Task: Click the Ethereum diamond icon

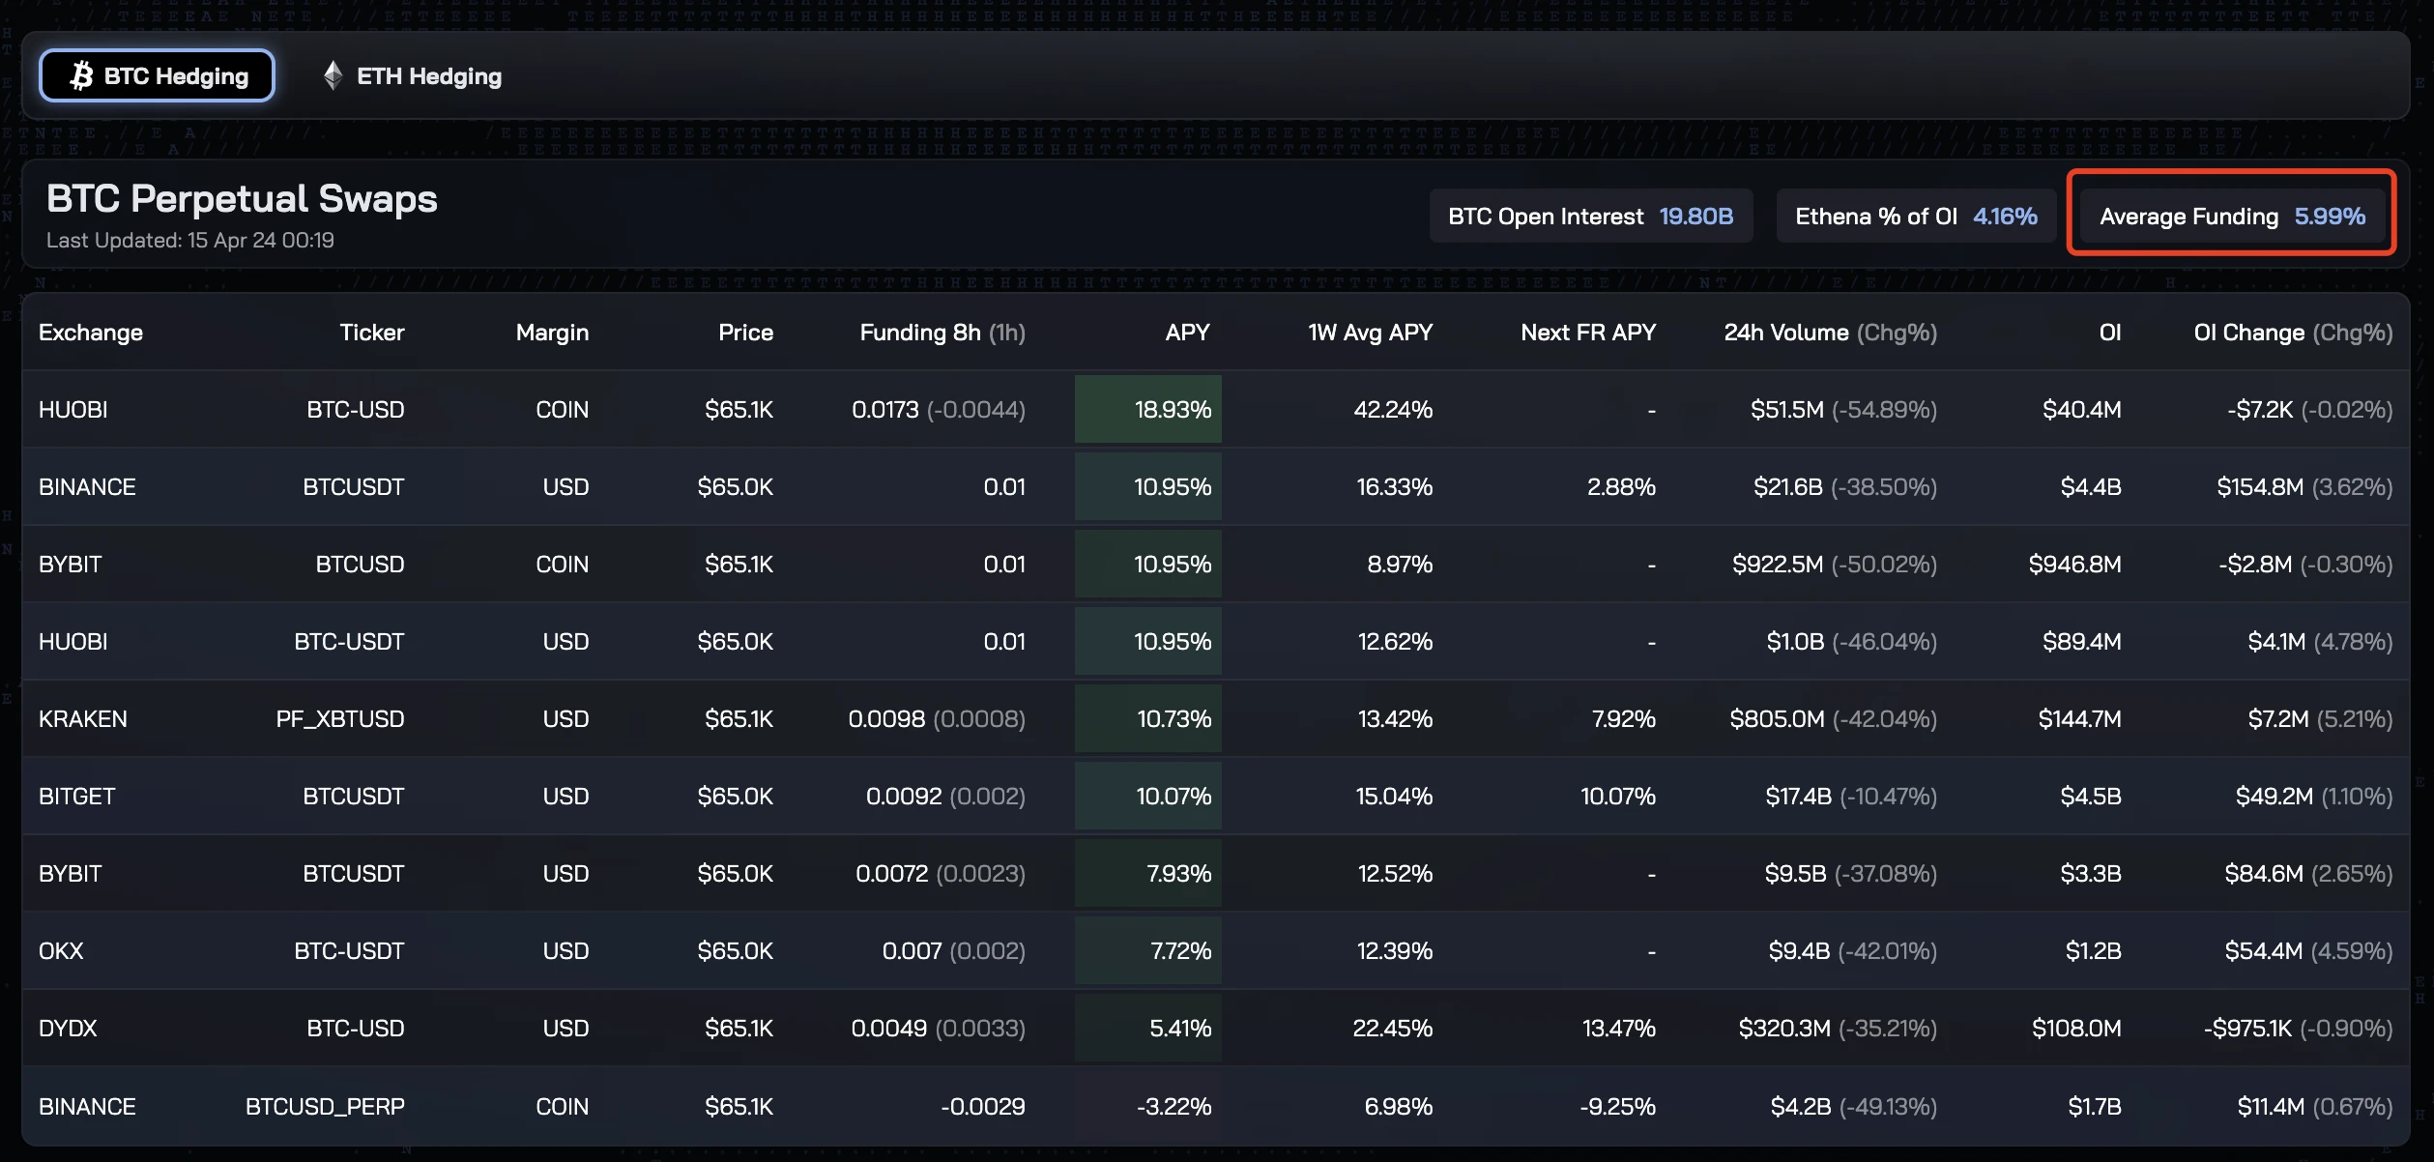Action: 333,75
